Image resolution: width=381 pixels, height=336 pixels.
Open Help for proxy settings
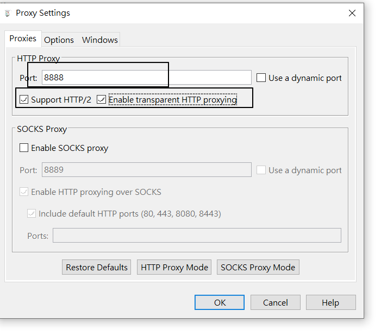click(x=330, y=302)
